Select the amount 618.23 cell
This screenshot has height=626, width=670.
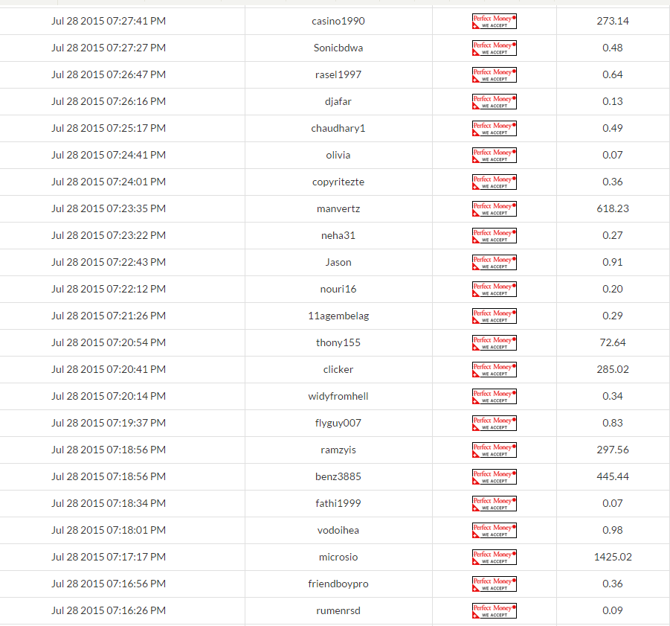pyautogui.click(x=613, y=208)
